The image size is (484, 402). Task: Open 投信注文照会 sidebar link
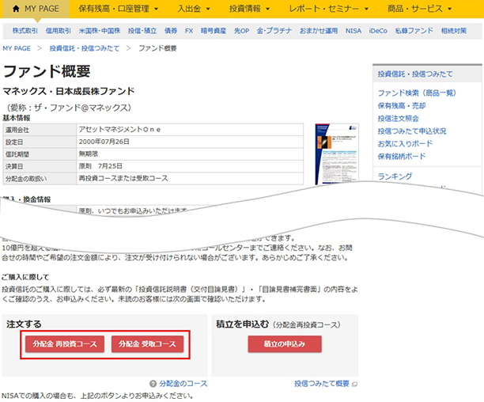point(398,118)
